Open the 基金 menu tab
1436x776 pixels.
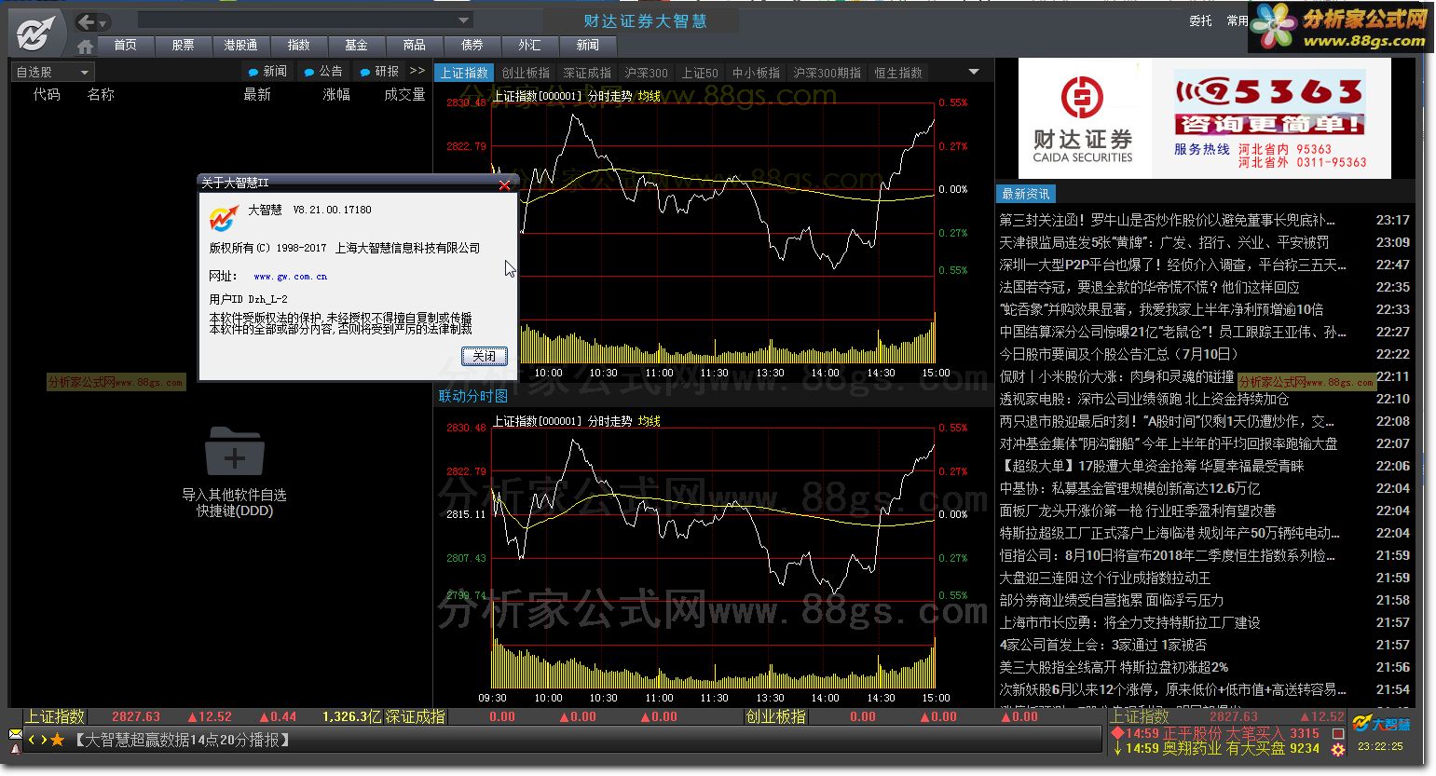[356, 45]
